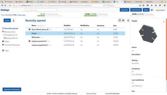
Task: Close the Puzzle details panel
Action: click(164, 21)
